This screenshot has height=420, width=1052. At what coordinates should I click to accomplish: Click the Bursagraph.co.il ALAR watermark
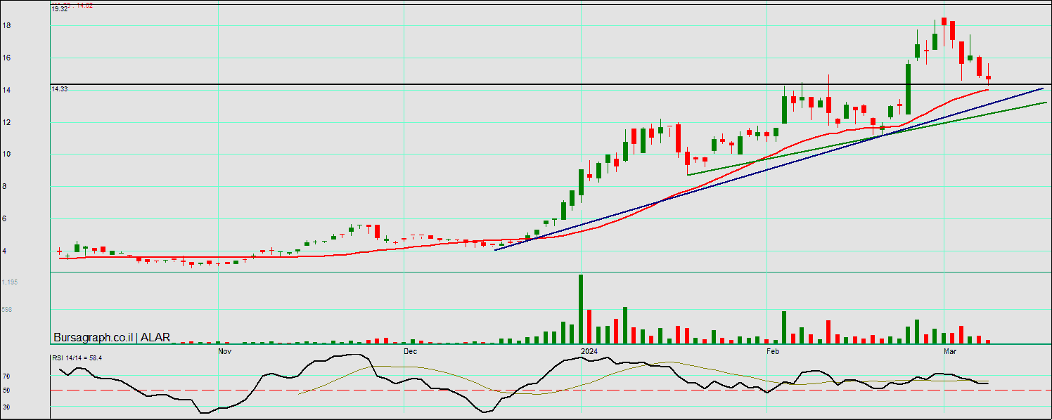coord(112,337)
